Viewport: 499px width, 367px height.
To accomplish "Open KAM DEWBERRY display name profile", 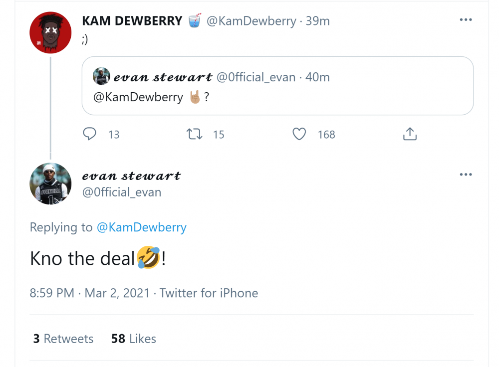I will point(132,21).
